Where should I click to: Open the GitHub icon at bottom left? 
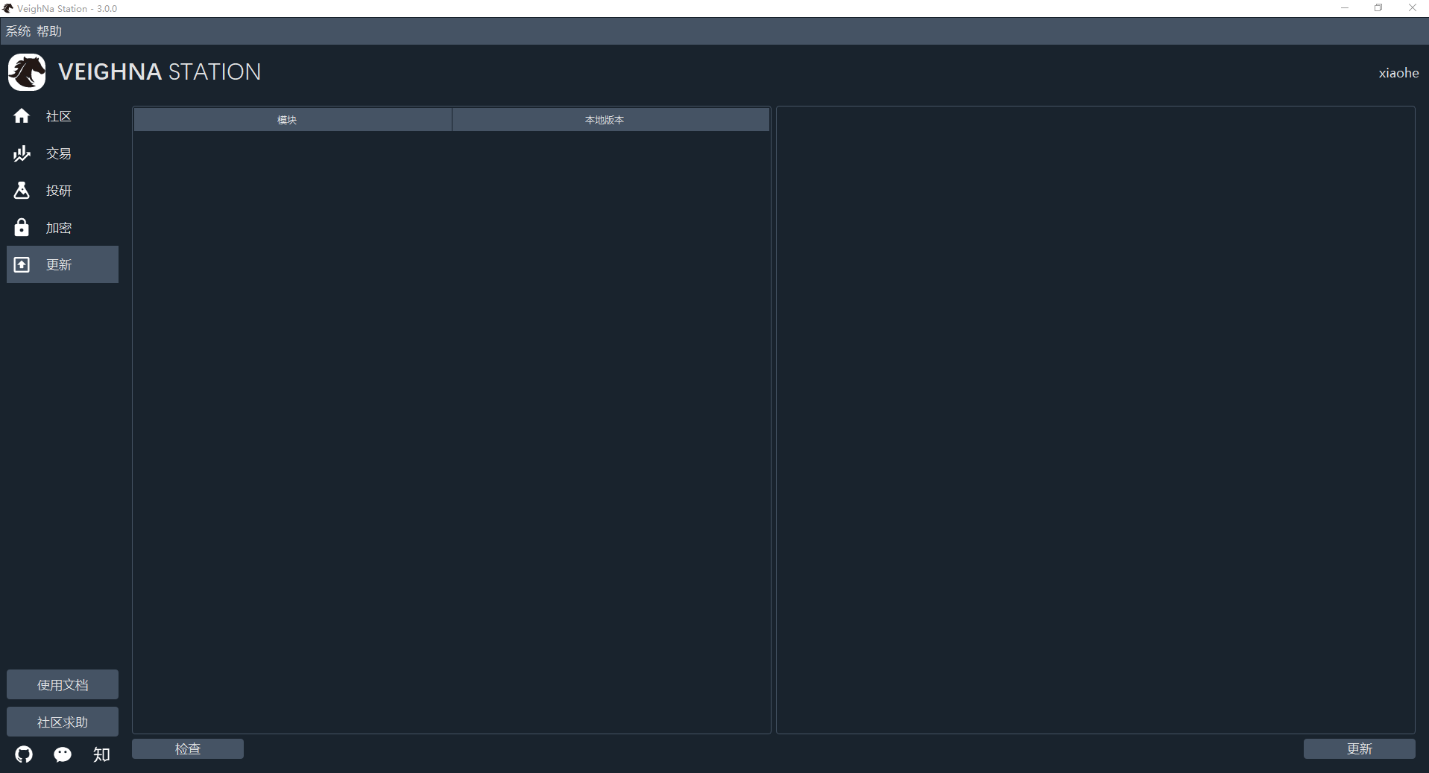pyautogui.click(x=23, y=754)
